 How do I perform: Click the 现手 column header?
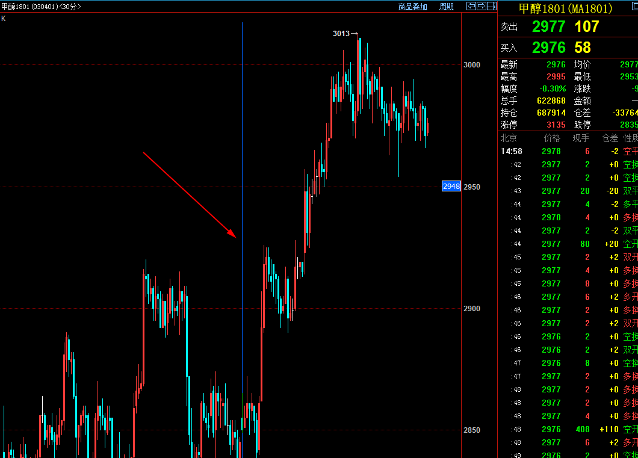click(581, 138)
